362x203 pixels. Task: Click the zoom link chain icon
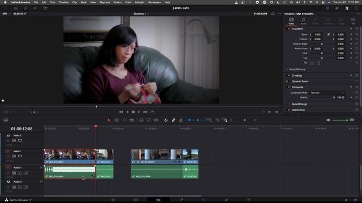coord(328,34)
